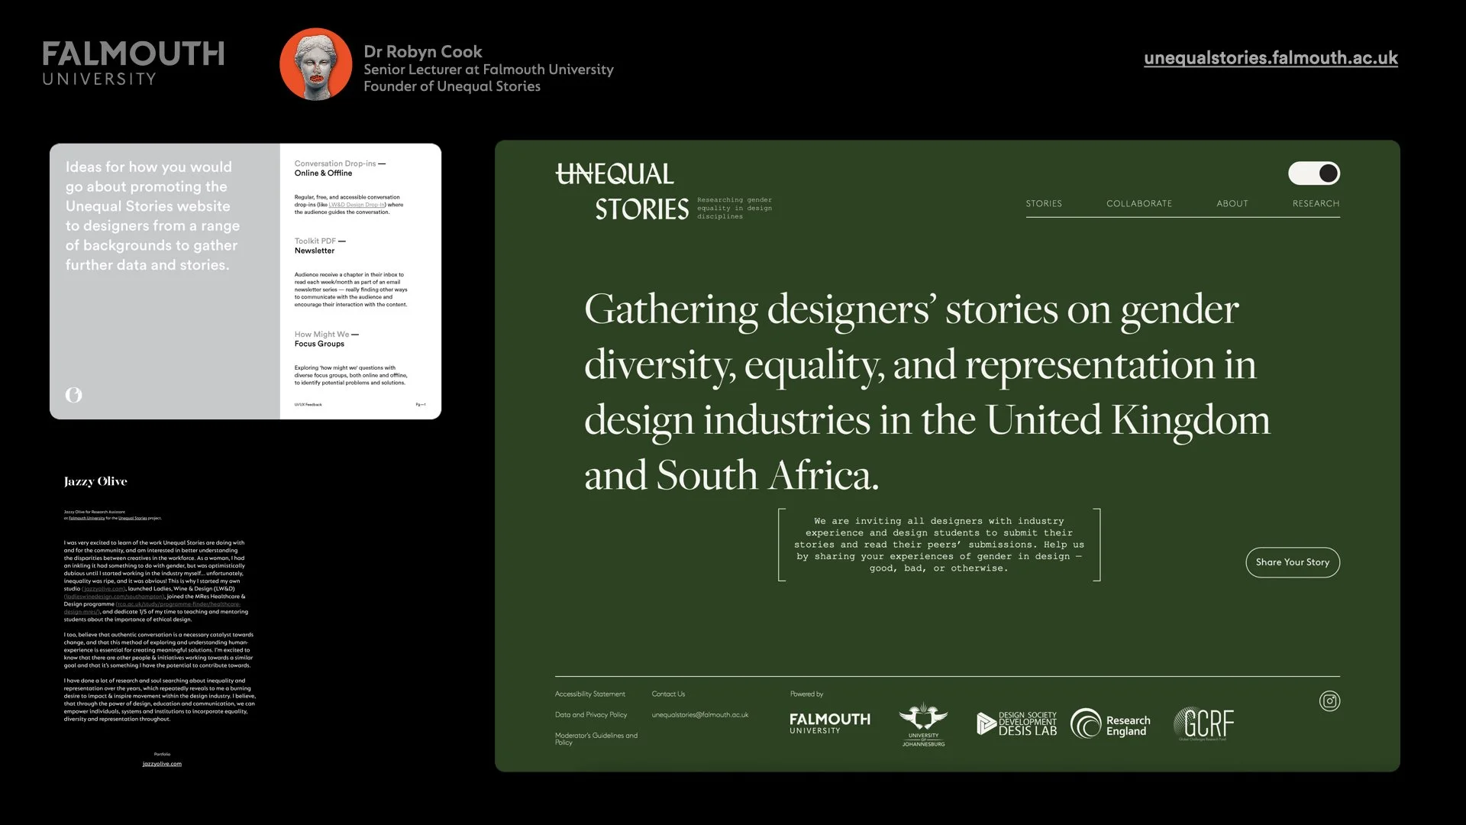
Task: Click the jazzyolive.com portfolio link
Action: (162, 764)
